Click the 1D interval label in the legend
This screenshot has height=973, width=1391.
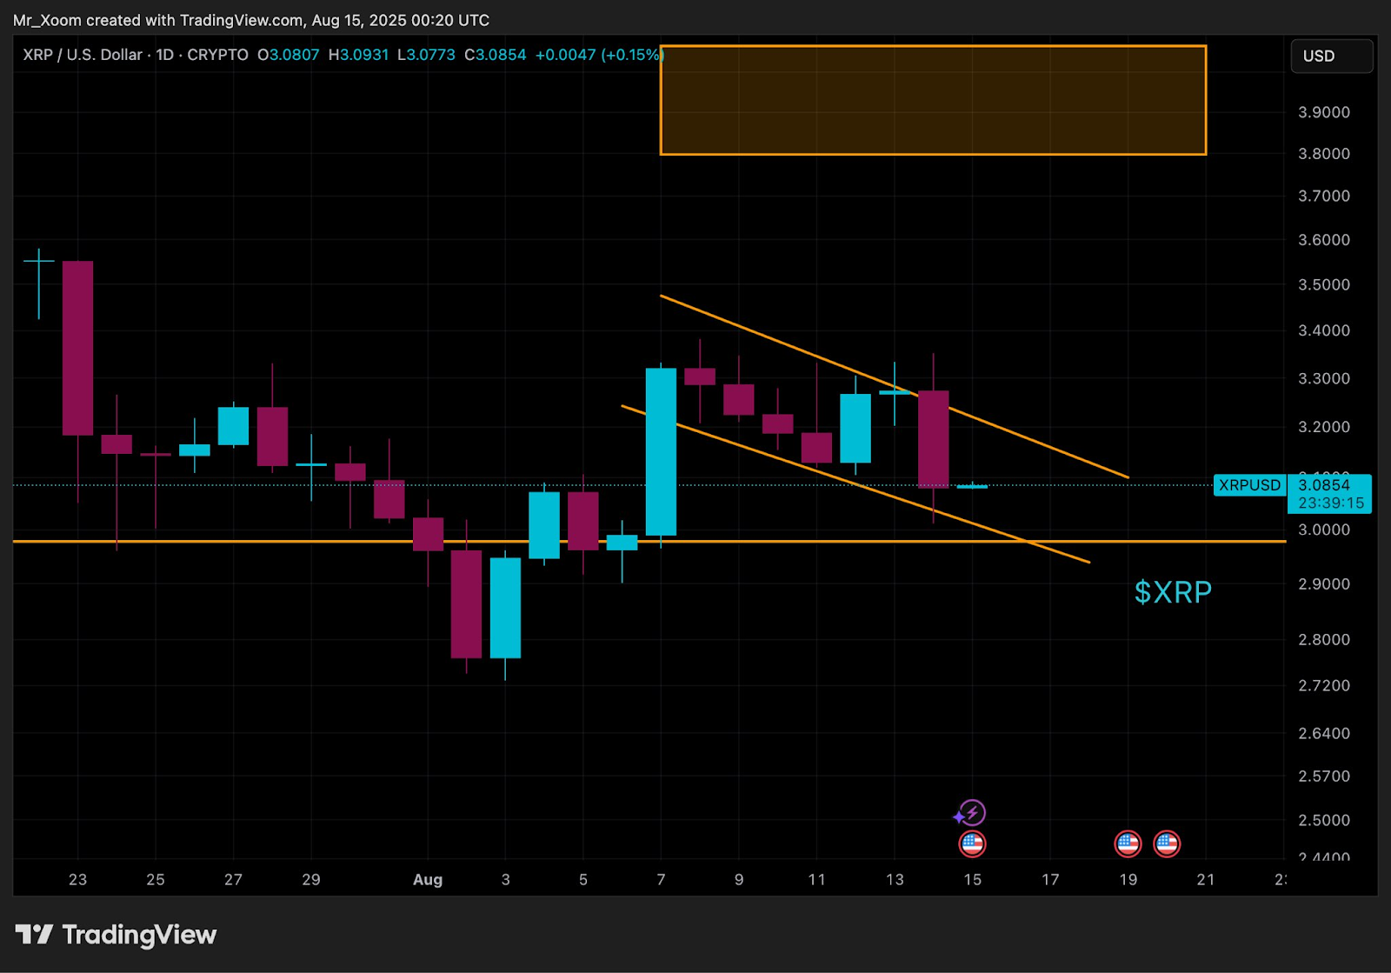pos(164,55)
